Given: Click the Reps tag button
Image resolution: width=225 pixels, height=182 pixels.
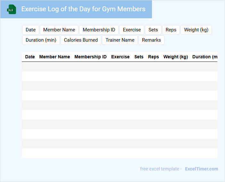Looking at the screenshot, I should tap(171, 30).
